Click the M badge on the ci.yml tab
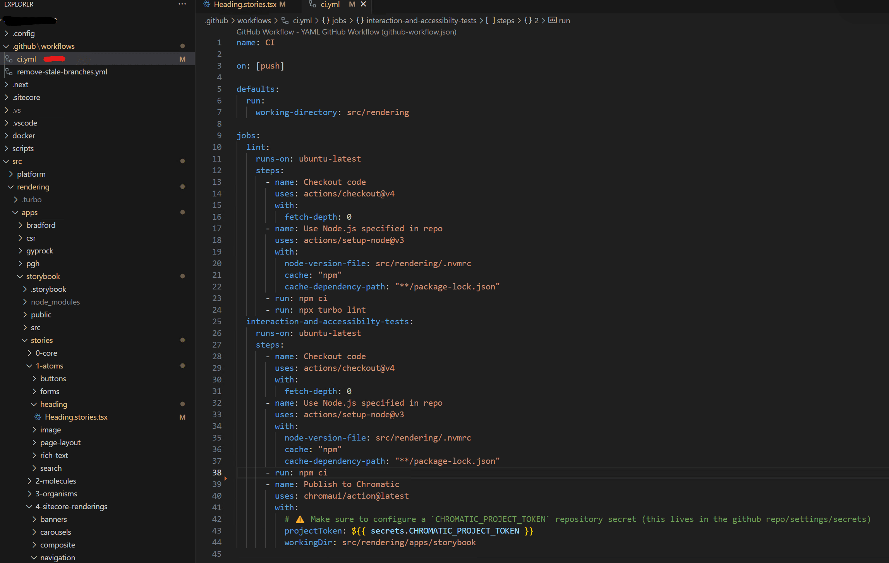This screenshot has height=563, width=889. point(351,4)
